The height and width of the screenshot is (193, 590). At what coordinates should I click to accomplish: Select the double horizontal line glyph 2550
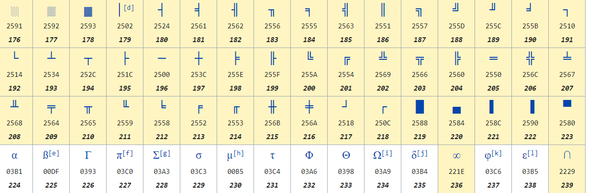pyautogui.click(x=493, y=59)
